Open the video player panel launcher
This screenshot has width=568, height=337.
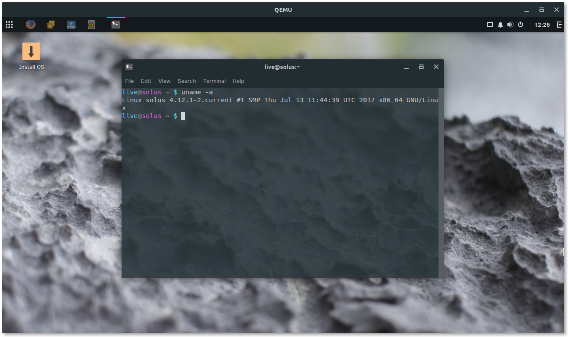(71, 25)
